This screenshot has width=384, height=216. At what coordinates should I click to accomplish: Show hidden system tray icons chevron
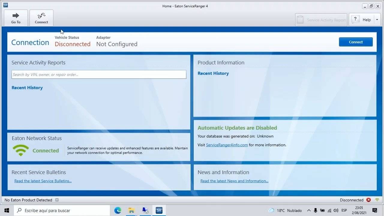tap(308, 210)
